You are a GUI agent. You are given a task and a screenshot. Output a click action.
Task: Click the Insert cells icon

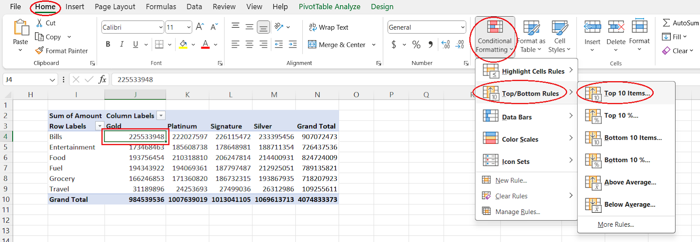[592, 27]
